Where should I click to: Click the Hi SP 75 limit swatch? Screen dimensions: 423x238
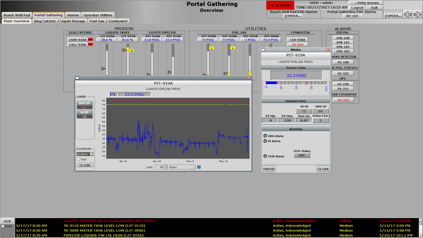pos(85,114)
